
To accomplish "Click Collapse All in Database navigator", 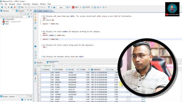I will coord(25,14).
